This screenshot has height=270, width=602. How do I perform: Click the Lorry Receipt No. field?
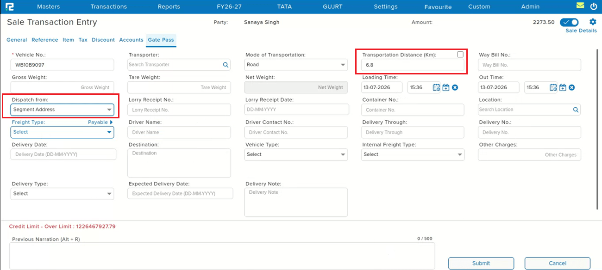[x=179, y=110]
